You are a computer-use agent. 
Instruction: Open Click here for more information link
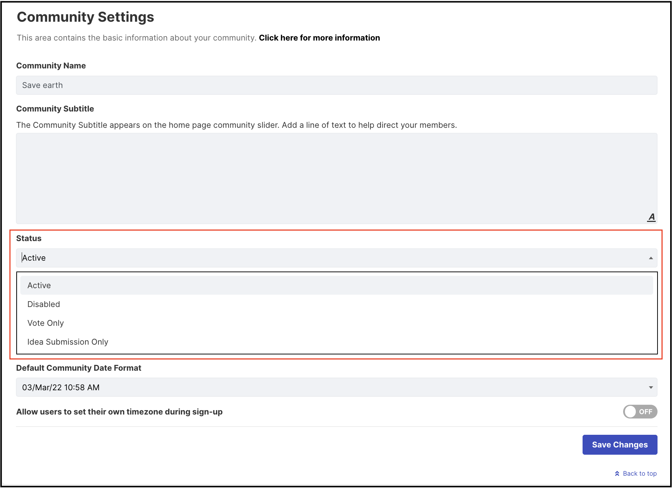coord(319,38)
